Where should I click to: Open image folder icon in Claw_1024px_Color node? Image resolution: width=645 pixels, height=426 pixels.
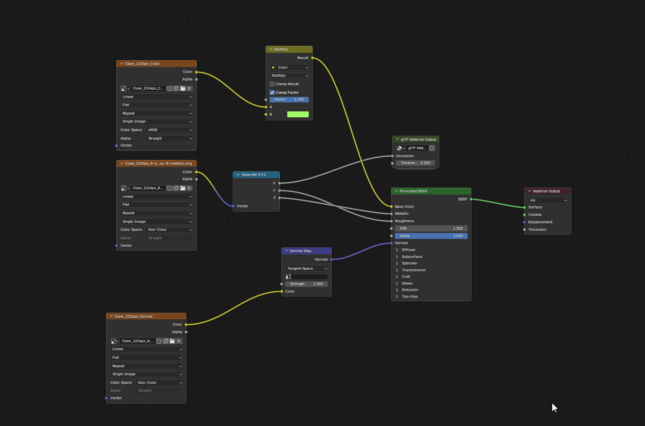(182, 89)
